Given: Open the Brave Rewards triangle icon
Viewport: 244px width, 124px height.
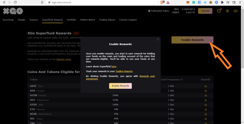Looking at the screenshot, I should (168, 2).
